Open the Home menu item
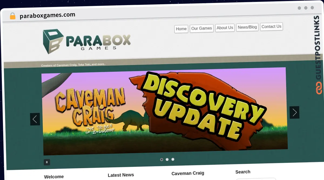The image size is (324, 180). point(181,29)
